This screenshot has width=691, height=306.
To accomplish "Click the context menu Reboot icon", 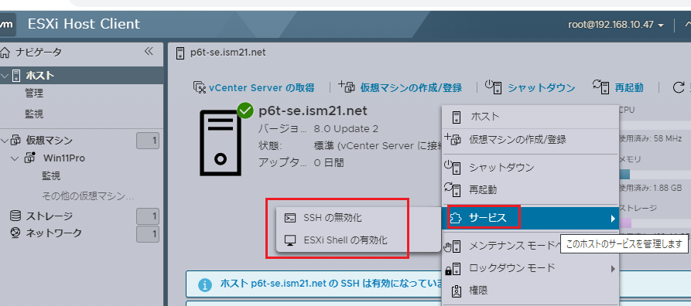I will click(x=453, y=190).
